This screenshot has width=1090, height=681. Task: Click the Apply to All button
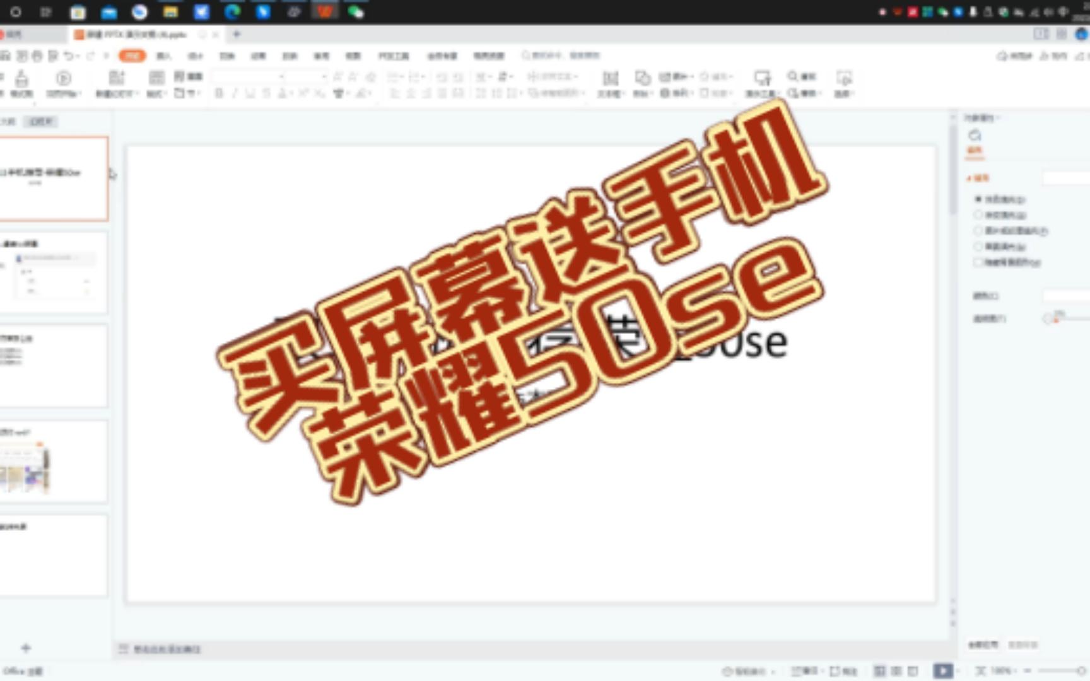tap(983, 645)
